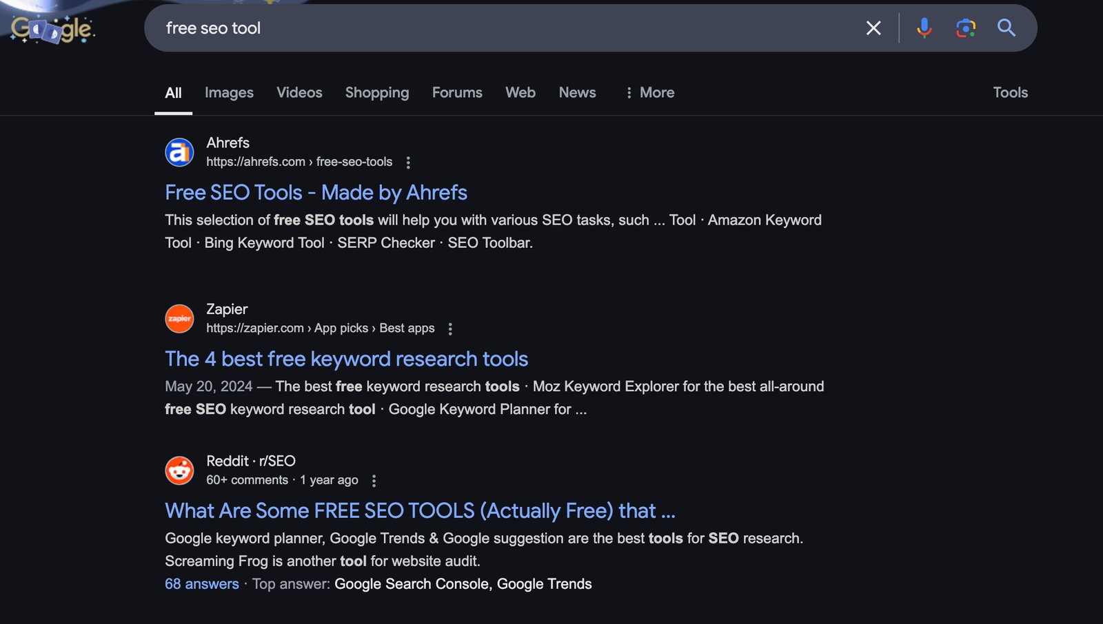Click the '60+ comments · 1 year ago' text
Screen dimensions: 1103x624
pyautogui.click(x=282, y=480)
